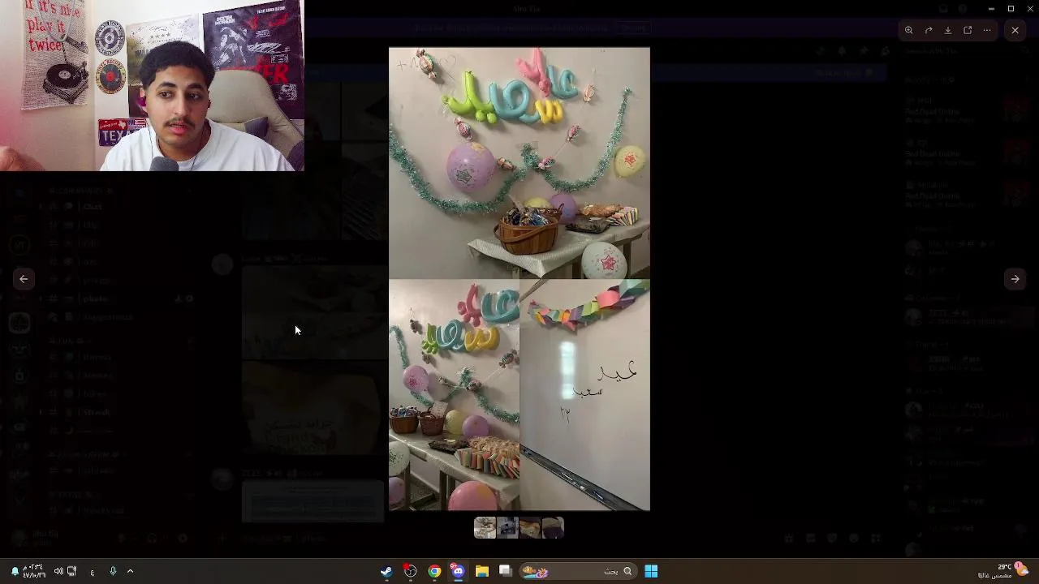The height and width of the screenshot is (584, 1039).
Task: Open Steam from the taskbar
Action: [386, 571]
